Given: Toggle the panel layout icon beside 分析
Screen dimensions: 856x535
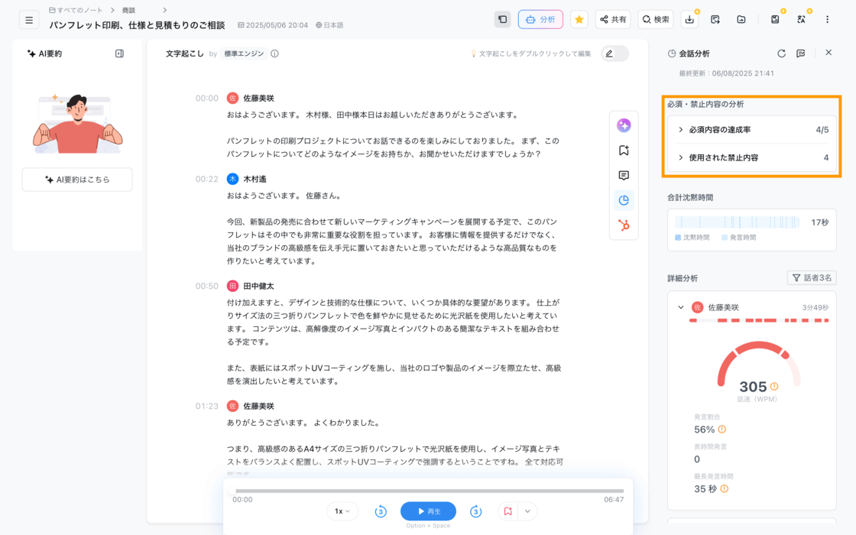Looking at the screenshot, I should 502,20.
